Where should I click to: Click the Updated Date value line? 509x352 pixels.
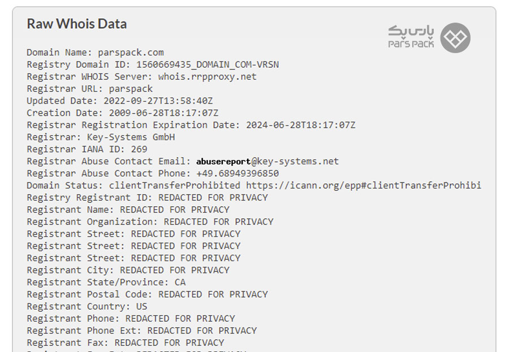pos(120,101)
